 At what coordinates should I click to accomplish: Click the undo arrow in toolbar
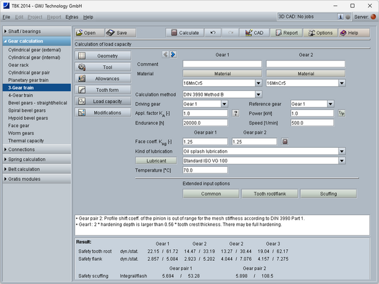pos(212,32)
